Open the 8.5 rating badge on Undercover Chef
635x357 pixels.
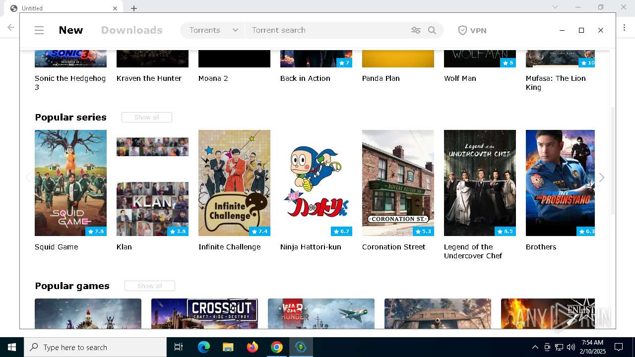tap(505, 232)
